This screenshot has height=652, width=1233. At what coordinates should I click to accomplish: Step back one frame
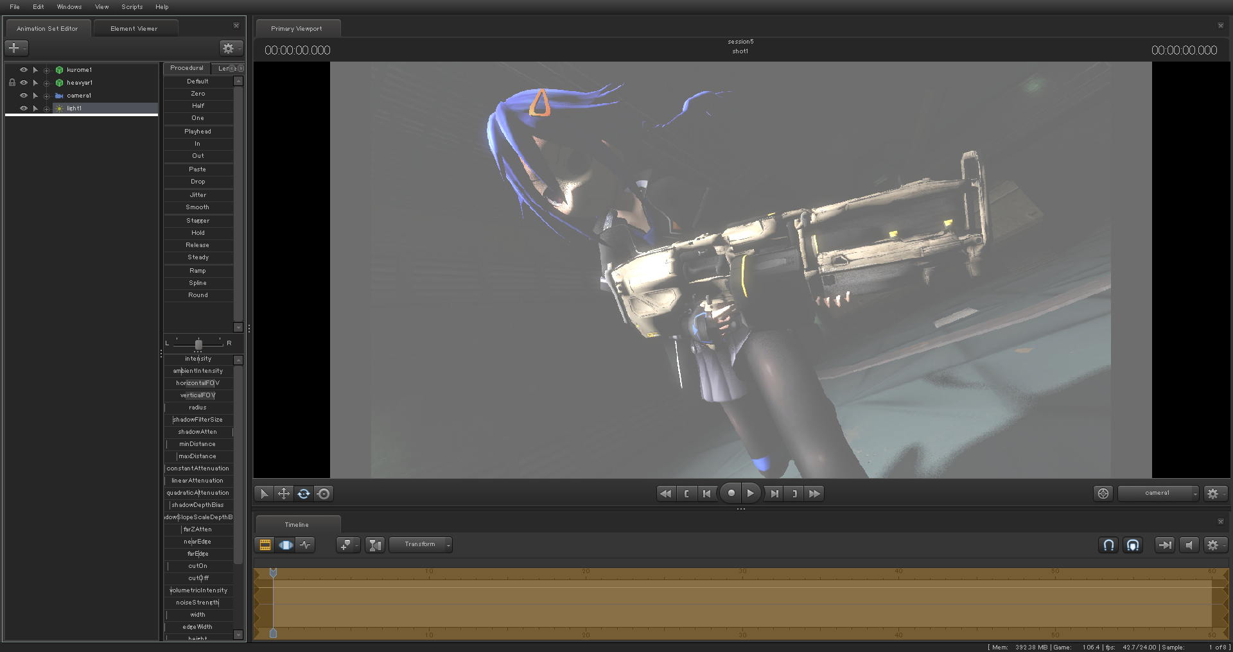(x=707, y=493)
